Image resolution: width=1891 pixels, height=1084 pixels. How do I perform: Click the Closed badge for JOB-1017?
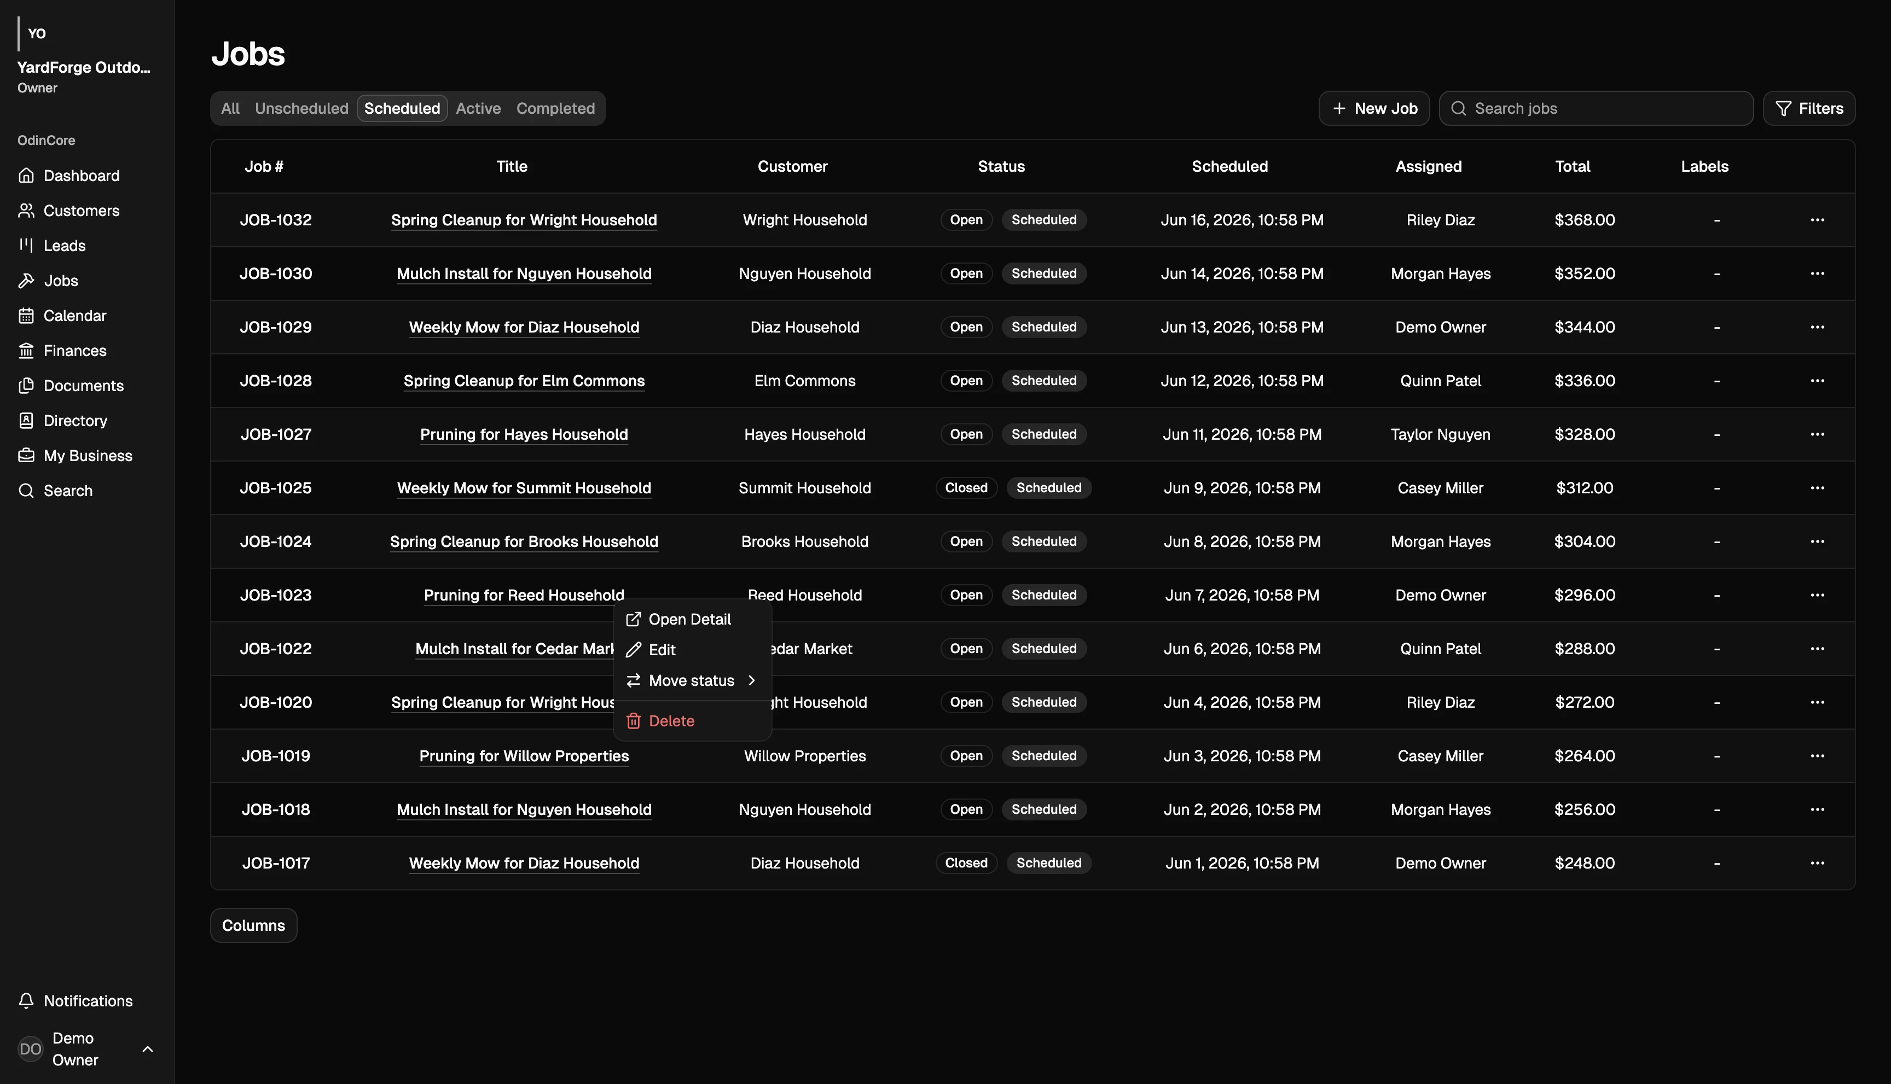(966, 863)
